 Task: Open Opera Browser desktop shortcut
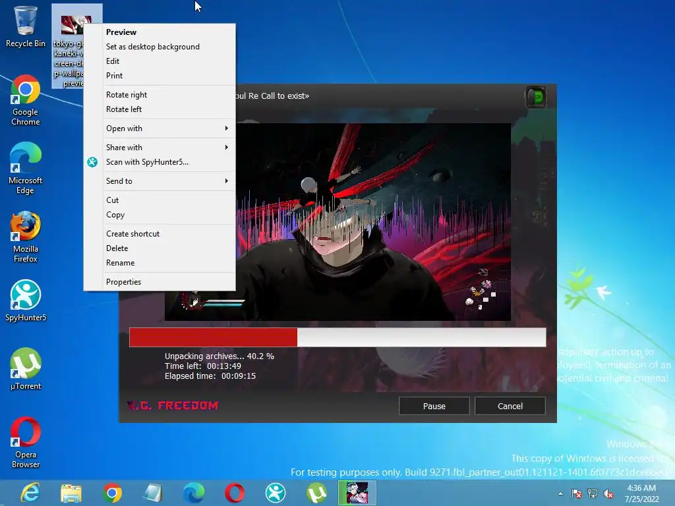(x=26, y=442)
